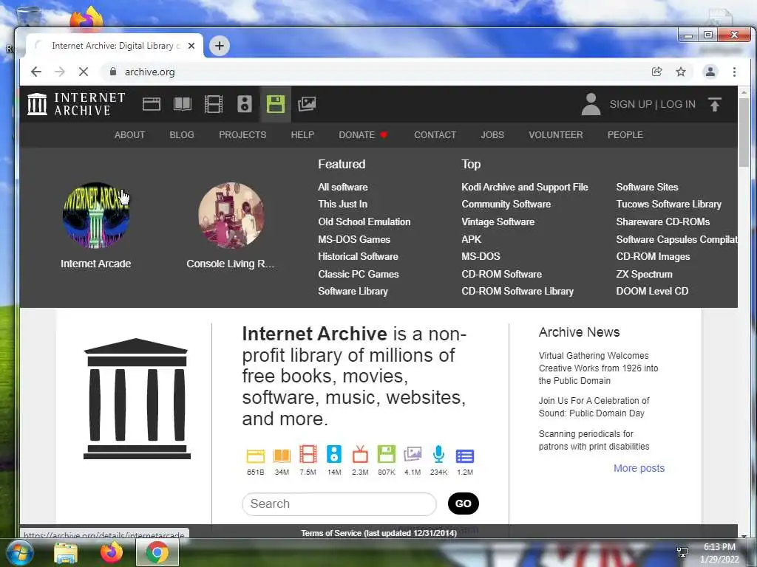Open the Classic PC Games link
757x567 pixels.
coord(359,274)
